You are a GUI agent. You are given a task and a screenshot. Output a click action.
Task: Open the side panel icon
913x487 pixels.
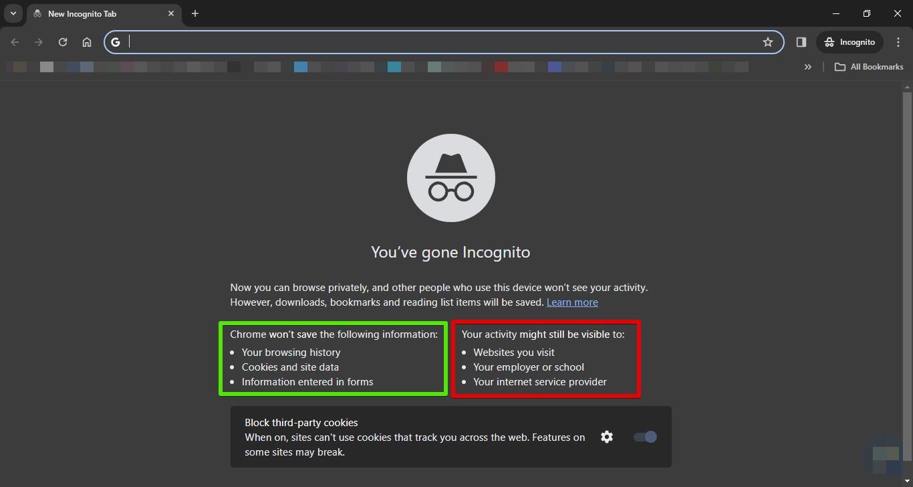[801, 42]
